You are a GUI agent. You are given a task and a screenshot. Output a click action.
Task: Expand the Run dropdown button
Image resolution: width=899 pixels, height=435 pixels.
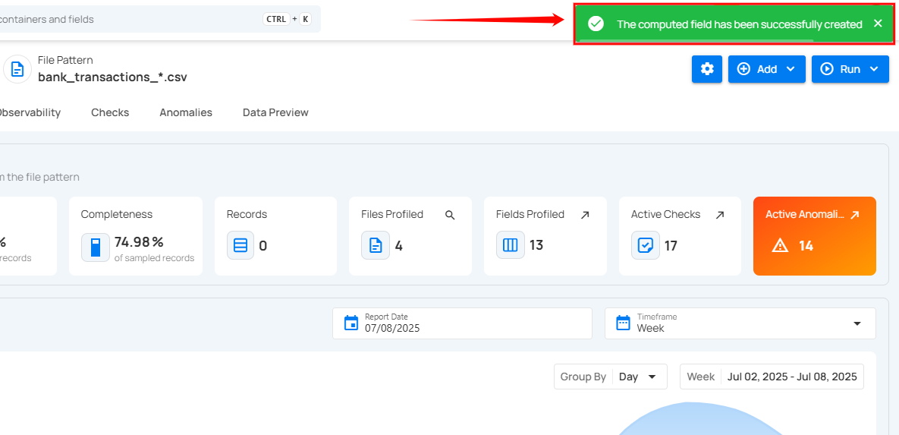coord(850,69)
